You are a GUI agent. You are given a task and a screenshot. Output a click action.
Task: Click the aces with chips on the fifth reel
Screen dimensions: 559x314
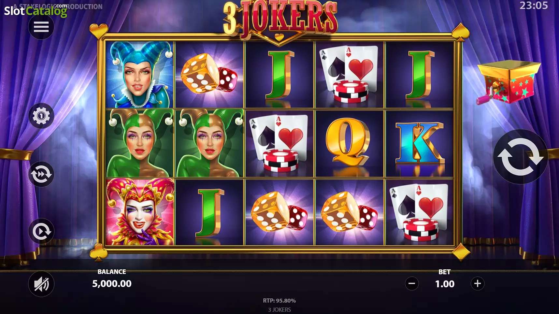tap(420, 212)
